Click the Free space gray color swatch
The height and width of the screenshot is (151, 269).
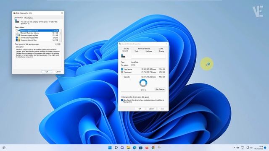tap(122, 72)
